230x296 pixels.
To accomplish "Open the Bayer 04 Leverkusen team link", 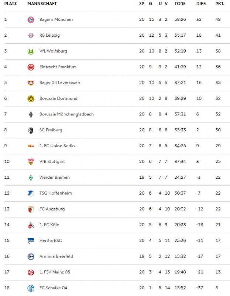I will point(60,83).
